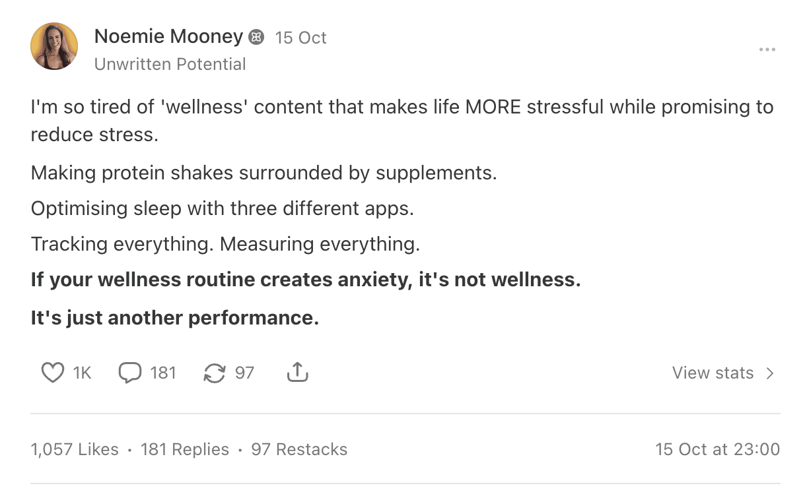Open View stats for this note
Image resolution: width=807 pixels, height=496 pixels.
[713, 373]
